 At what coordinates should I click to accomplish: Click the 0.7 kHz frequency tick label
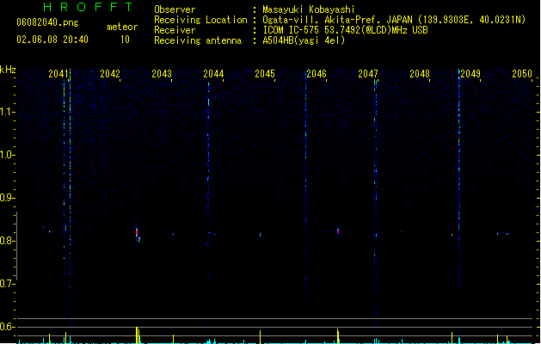pyautogui.click(x=7, y=284)
